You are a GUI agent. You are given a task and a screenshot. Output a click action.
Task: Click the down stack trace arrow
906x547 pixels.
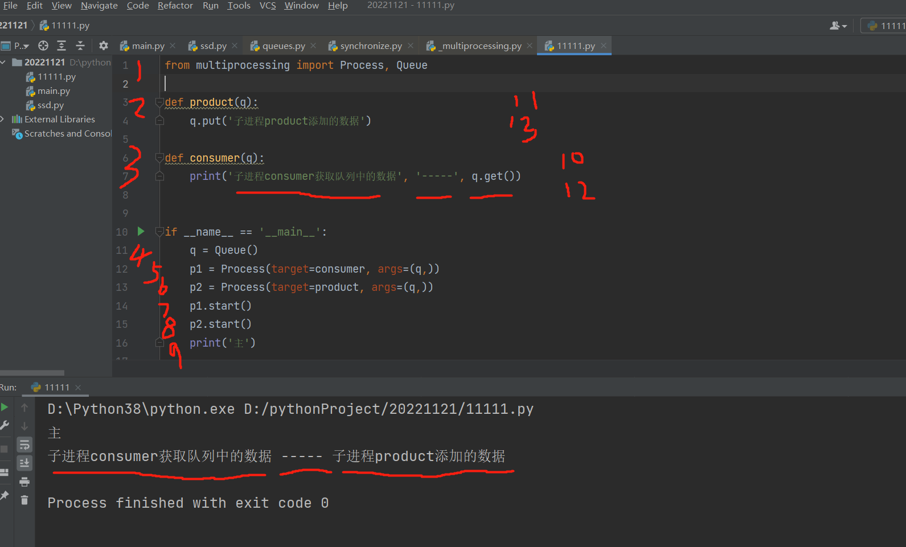point(24,426)
